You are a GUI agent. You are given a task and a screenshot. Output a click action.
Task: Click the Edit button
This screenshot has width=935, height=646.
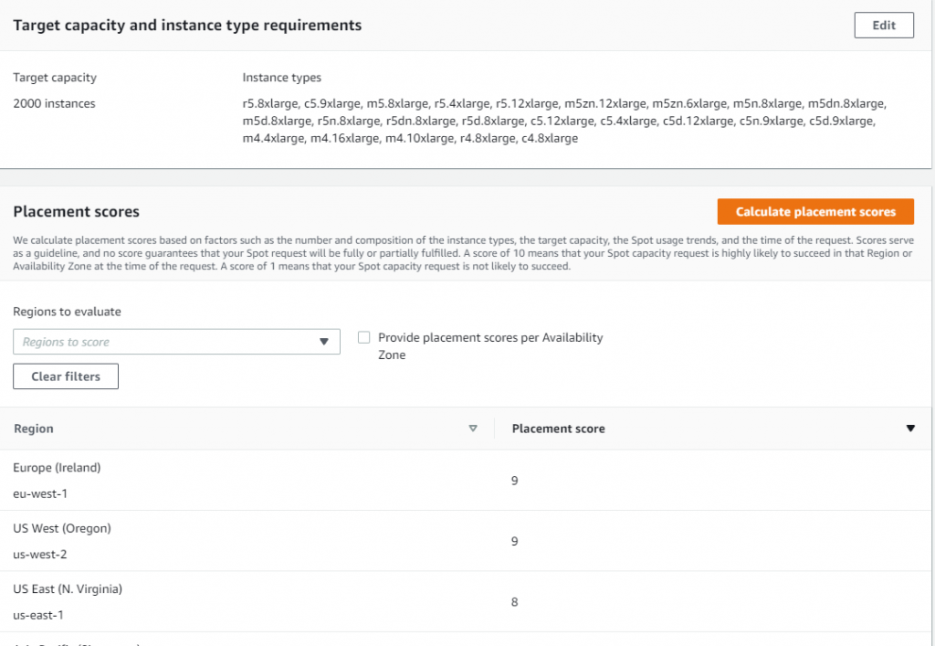pyautogui.click(x=883, y=25)
